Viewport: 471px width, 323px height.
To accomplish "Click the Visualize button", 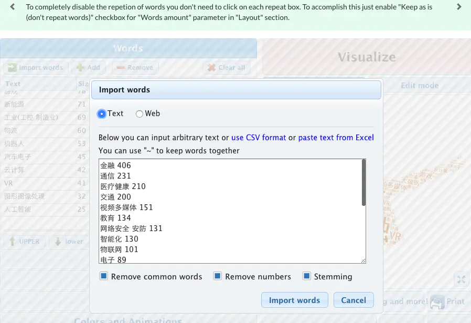I will click(x=367, y=57).
